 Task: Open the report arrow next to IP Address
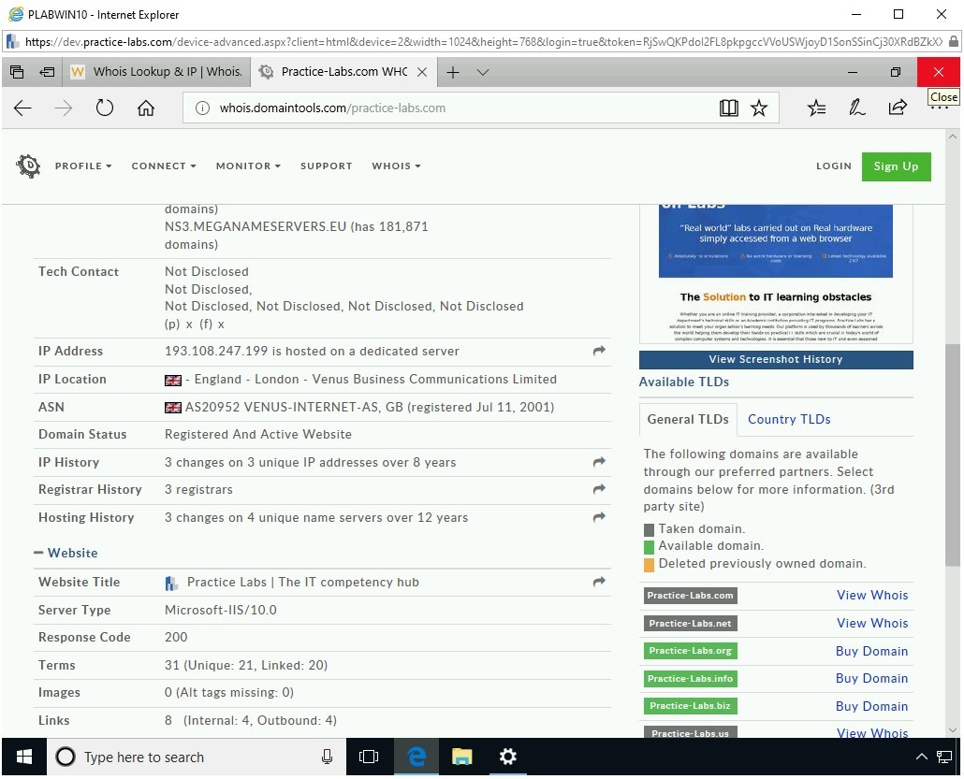point(598,349)
